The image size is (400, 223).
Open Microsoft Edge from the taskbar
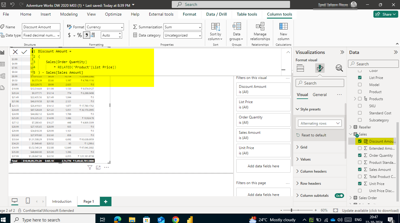point(117,219)
